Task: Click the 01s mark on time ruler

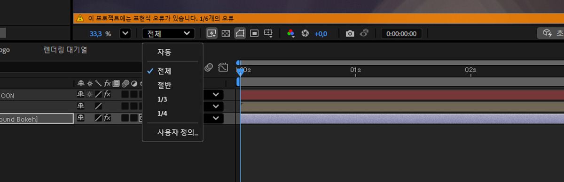Action: 355,70
